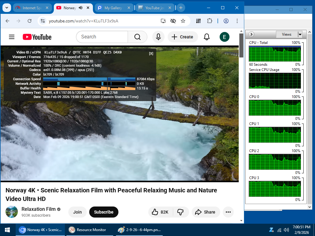Dislike the video thumbs-down
This screenshot has height=236, width=315.
(181, 212)
